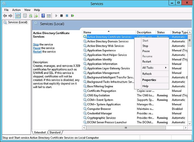194x142 pixels.
Task: Click the Refresh toolbar icon
Action: tap(30, 16)
